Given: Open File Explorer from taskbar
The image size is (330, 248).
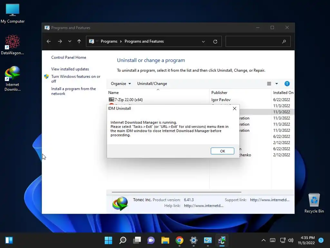Looking at the screenshot, I should pyautogui.click(x=165, y=240).
